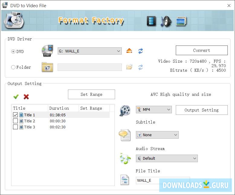Open the Subtitle None dropdown
This screenshot has width=235, height=195.
pyautogui.click(x=157, y=135)
